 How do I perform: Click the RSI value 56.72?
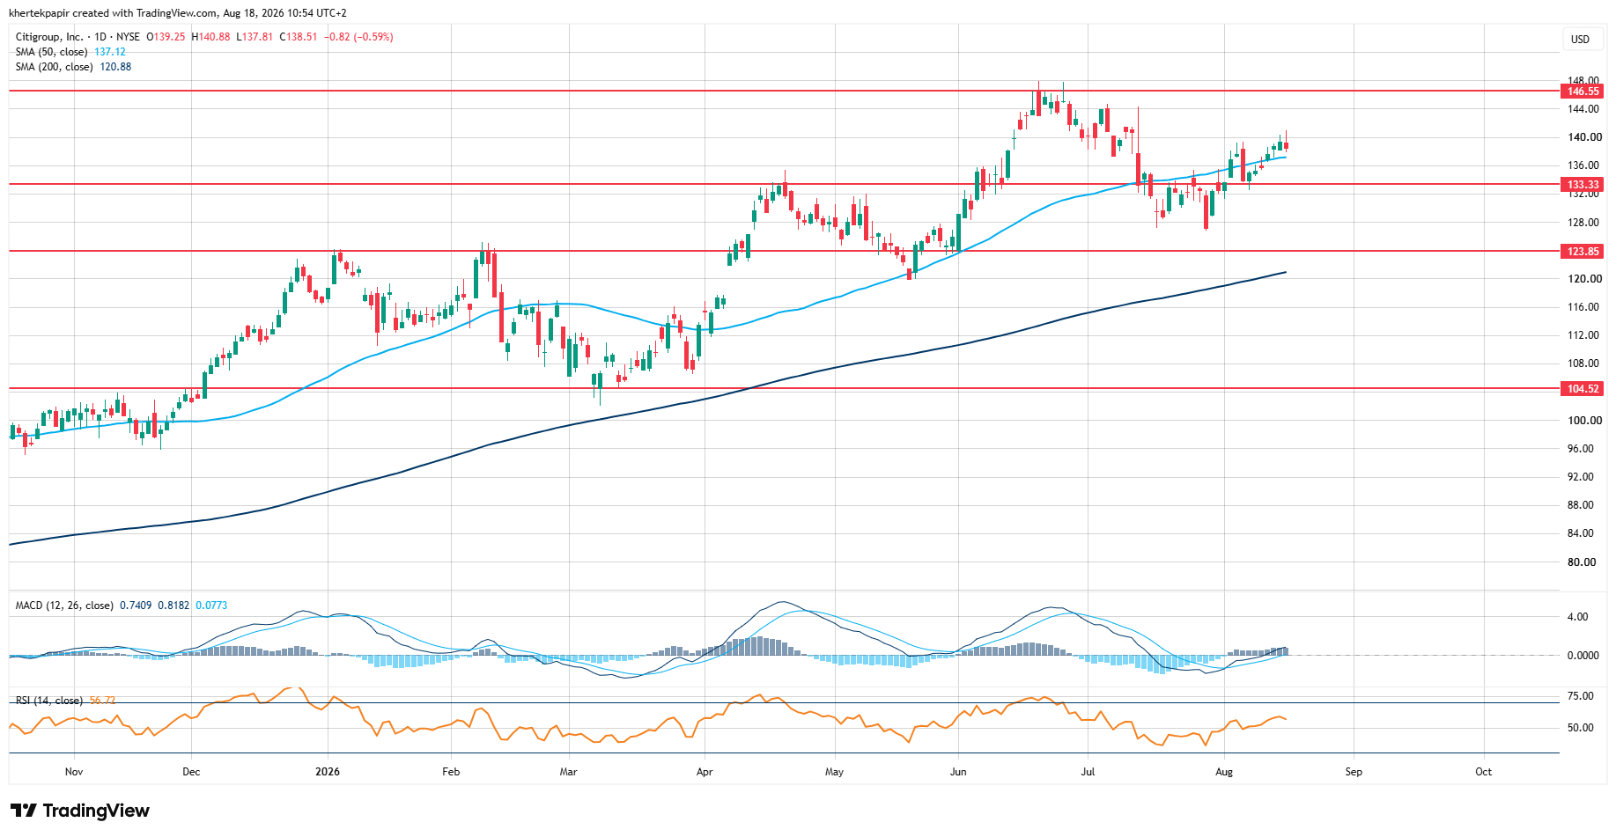click(x=102, y=701)
